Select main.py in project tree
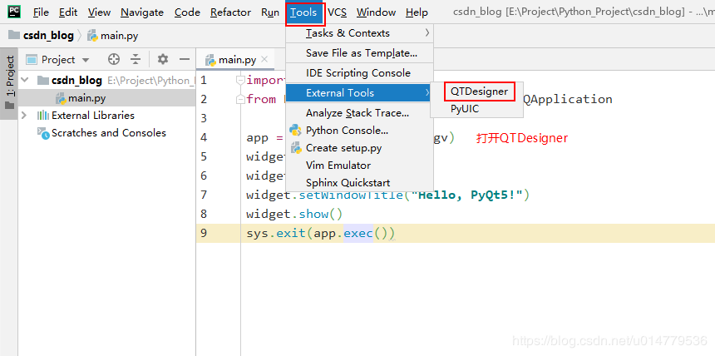 click(87, 98)
